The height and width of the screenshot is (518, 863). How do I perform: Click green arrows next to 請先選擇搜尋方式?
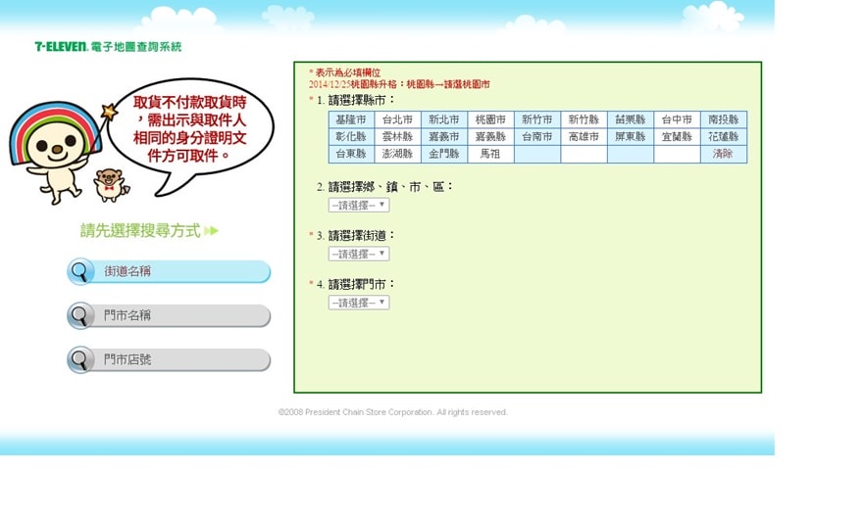[x=212, y=231]
